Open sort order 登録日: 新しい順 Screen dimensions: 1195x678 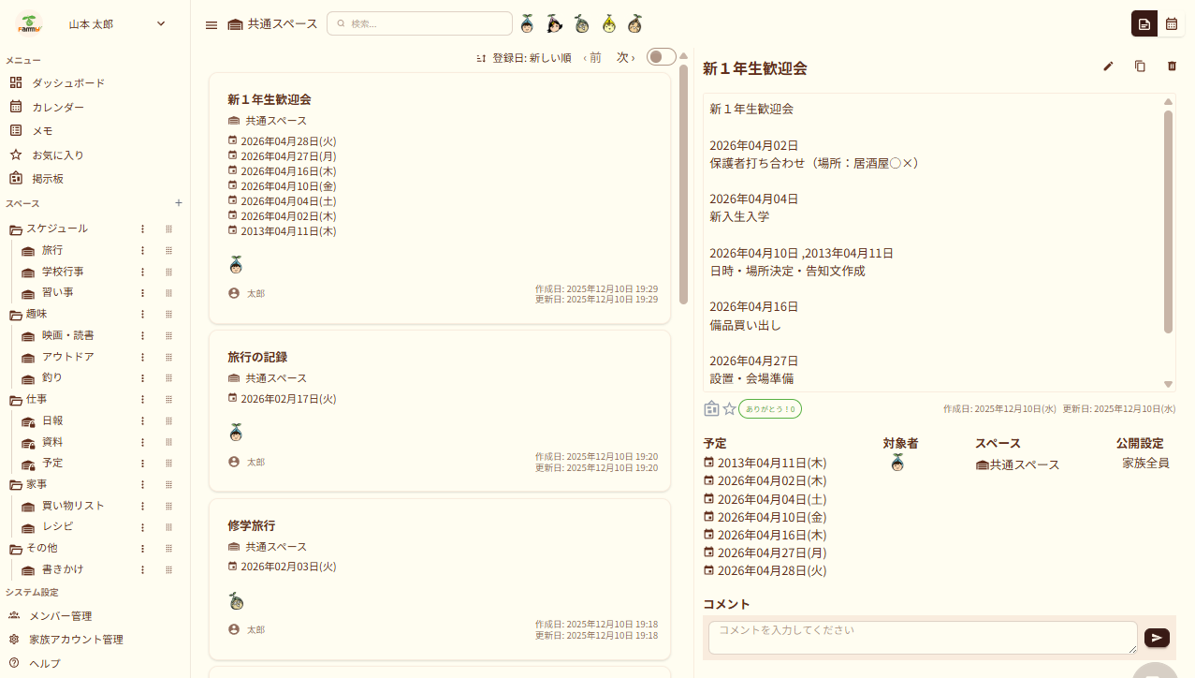click(x=524, y=58)
